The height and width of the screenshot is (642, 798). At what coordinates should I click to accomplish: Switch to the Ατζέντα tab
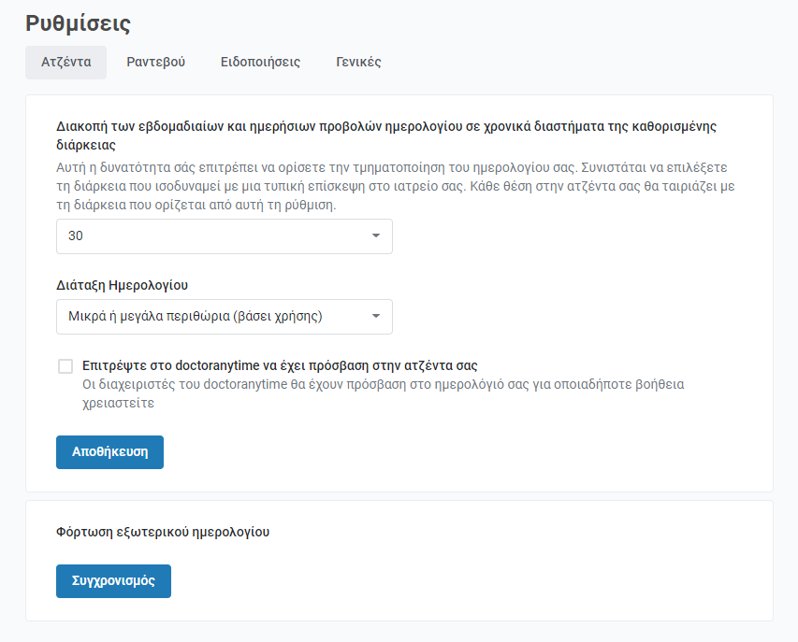click(65, 62)
